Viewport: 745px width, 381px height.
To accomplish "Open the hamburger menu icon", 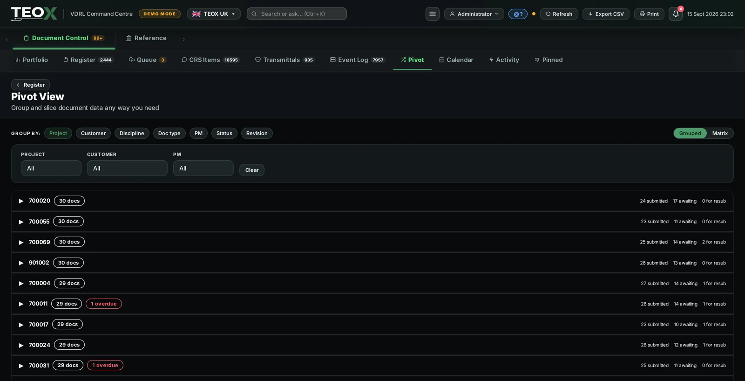I will click(433, 14).
